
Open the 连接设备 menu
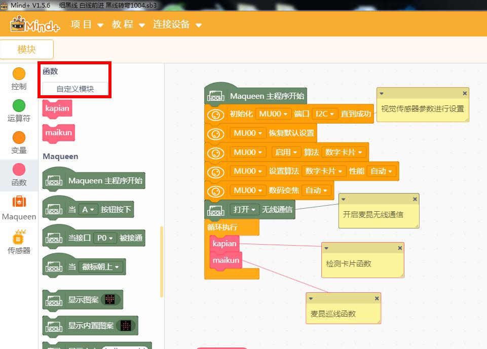tap(177, 24)
